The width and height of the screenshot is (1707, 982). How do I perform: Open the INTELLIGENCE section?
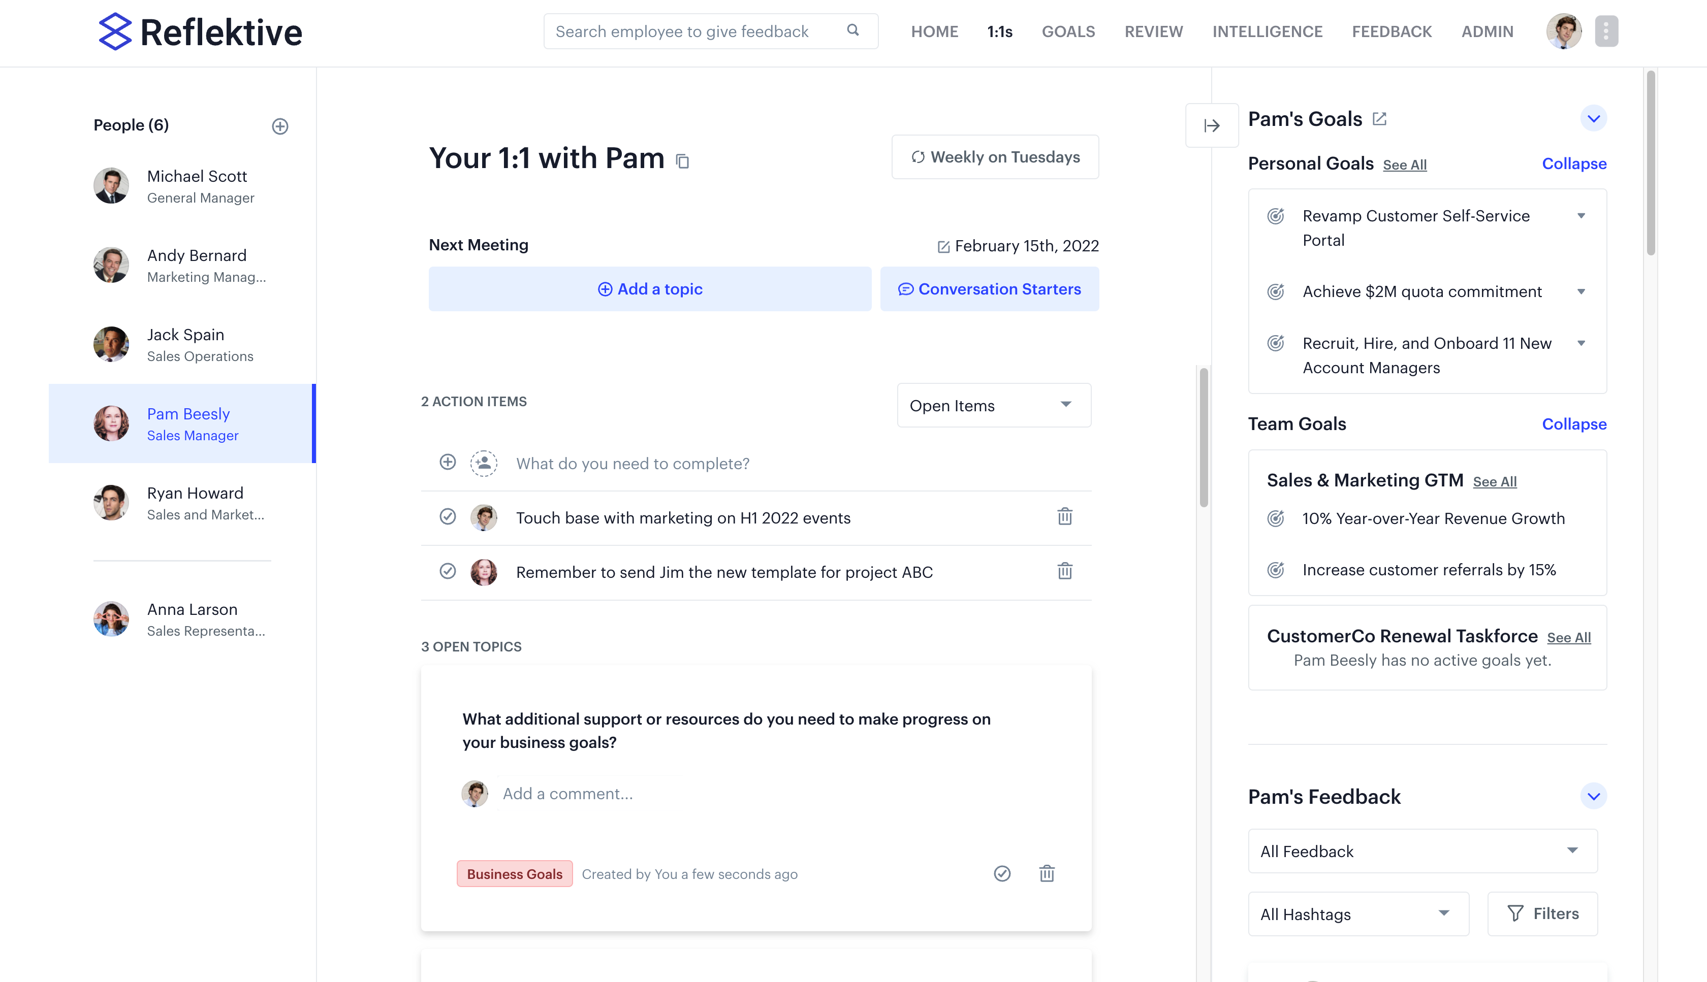pos(1267,31)
